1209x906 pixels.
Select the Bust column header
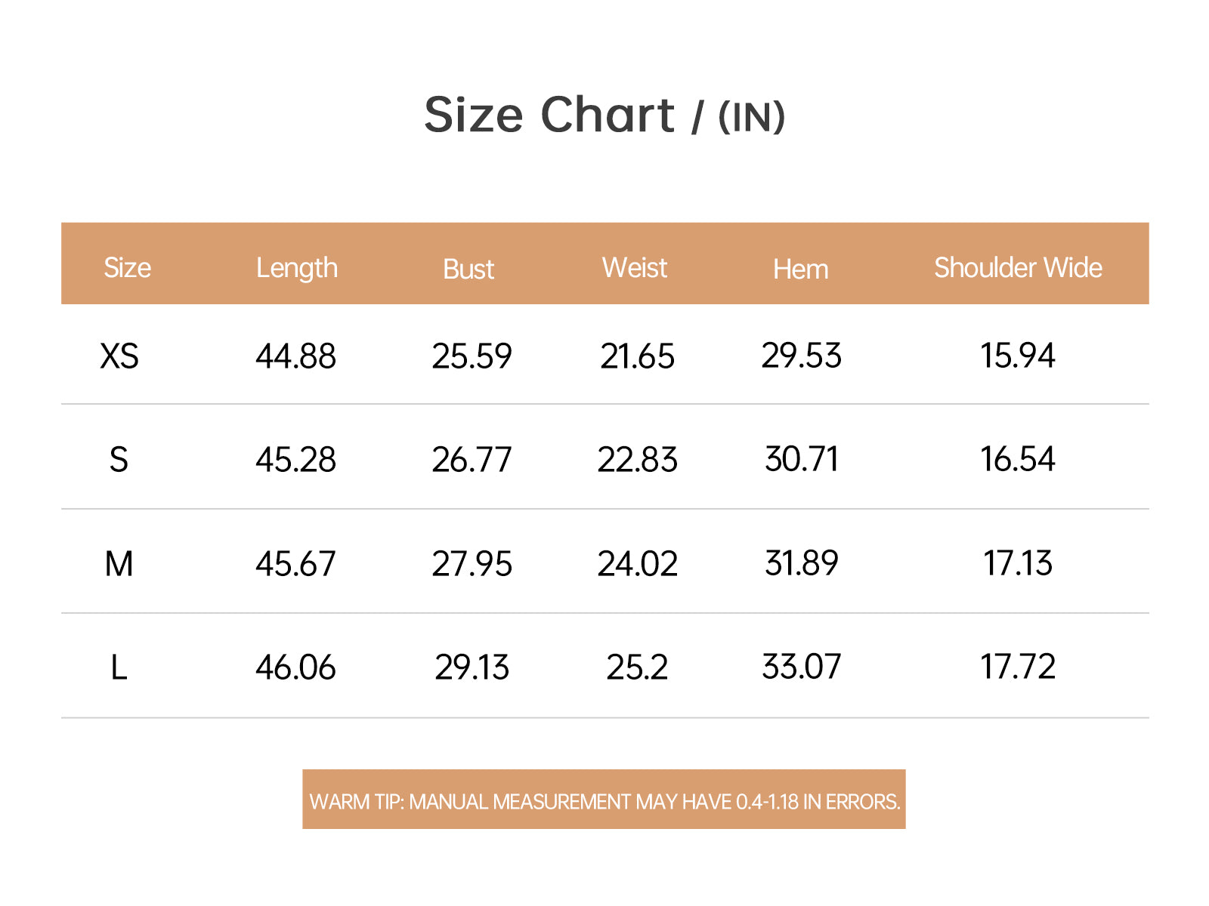pos(468,270)
